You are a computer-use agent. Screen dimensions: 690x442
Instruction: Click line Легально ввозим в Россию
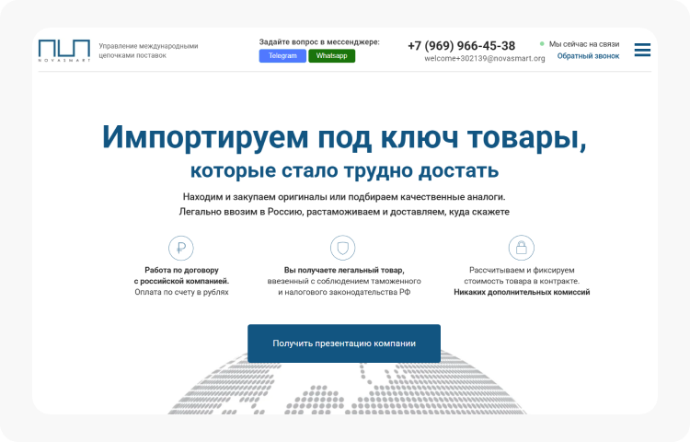tap(344, 212)
